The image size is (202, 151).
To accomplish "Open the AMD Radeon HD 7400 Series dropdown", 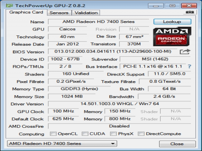I will click(62, 144).
